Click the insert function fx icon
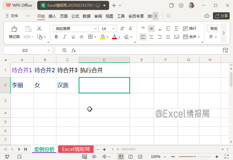 click(x=73, y=50)
